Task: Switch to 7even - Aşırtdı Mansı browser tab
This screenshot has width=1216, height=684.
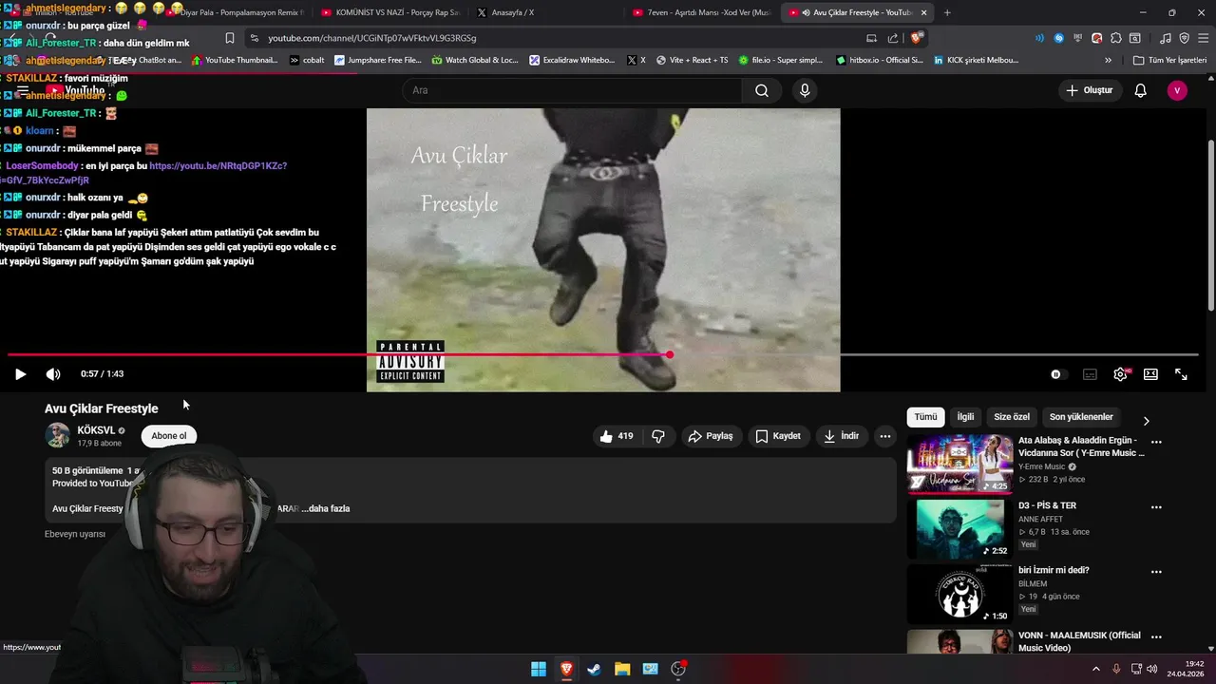Action: (x=701, y=12)
